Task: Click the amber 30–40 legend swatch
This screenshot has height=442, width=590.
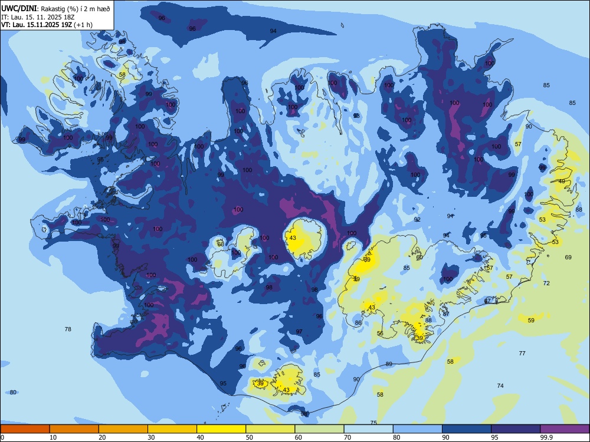Action: pyautogui.click(x=172, y=429)
